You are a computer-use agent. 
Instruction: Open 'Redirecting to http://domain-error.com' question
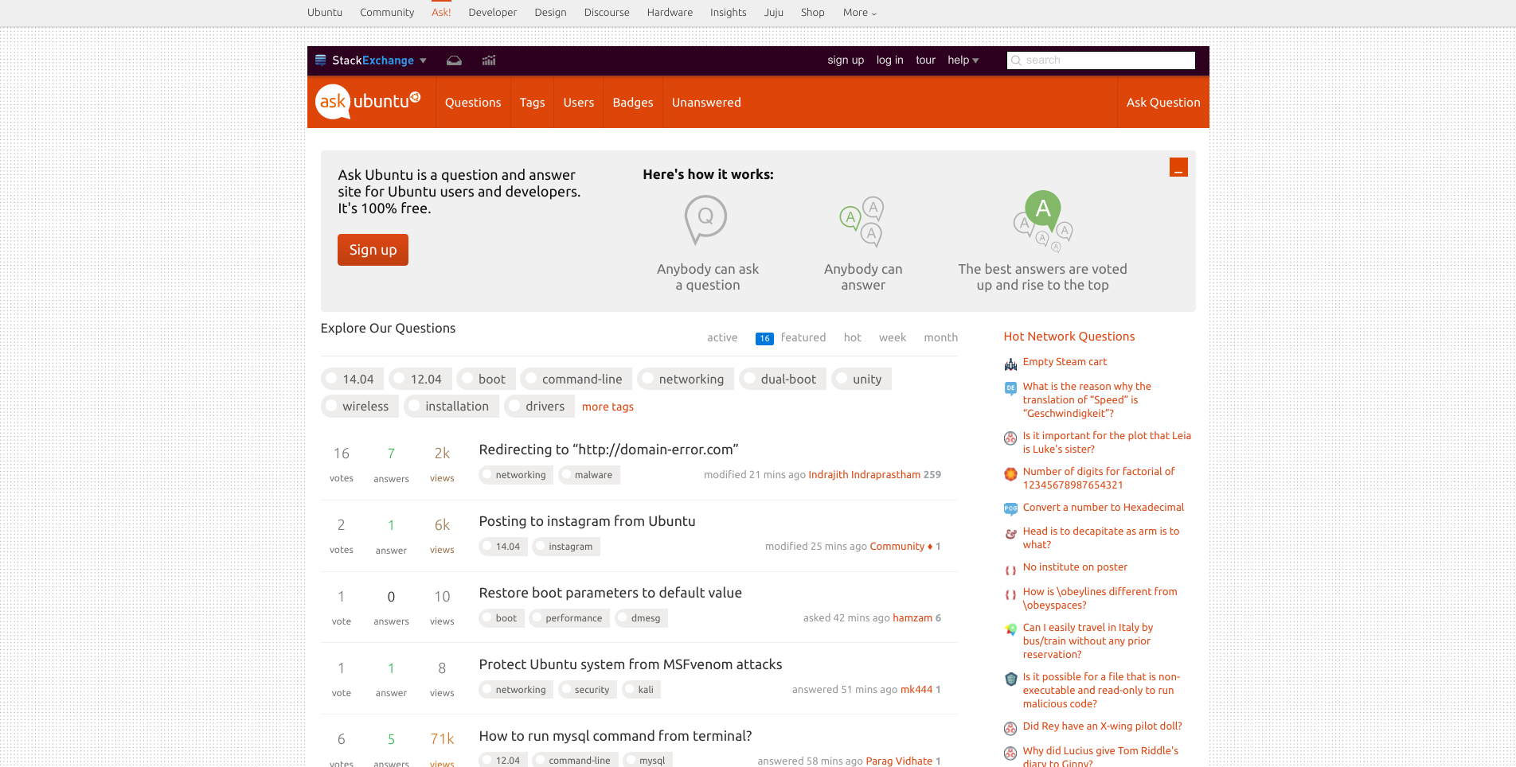[608, 450]
